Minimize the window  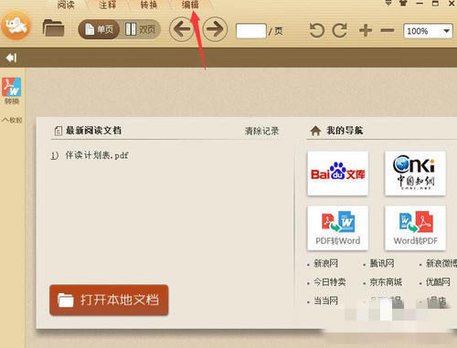tap(420, 4)
